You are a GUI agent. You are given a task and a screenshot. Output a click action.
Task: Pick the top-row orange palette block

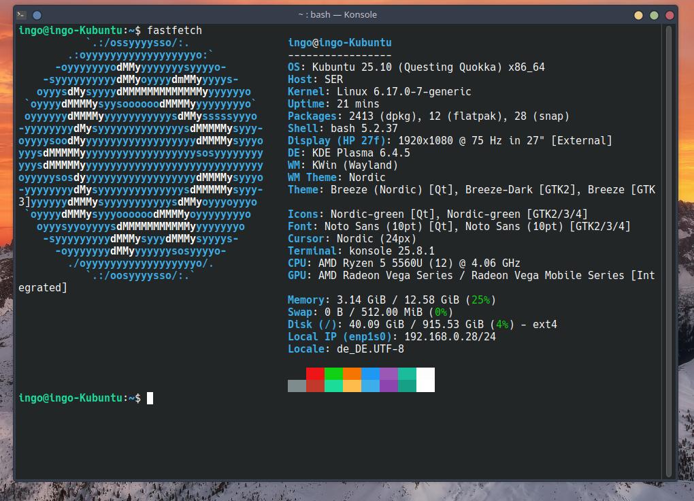[x=352, y=373]
